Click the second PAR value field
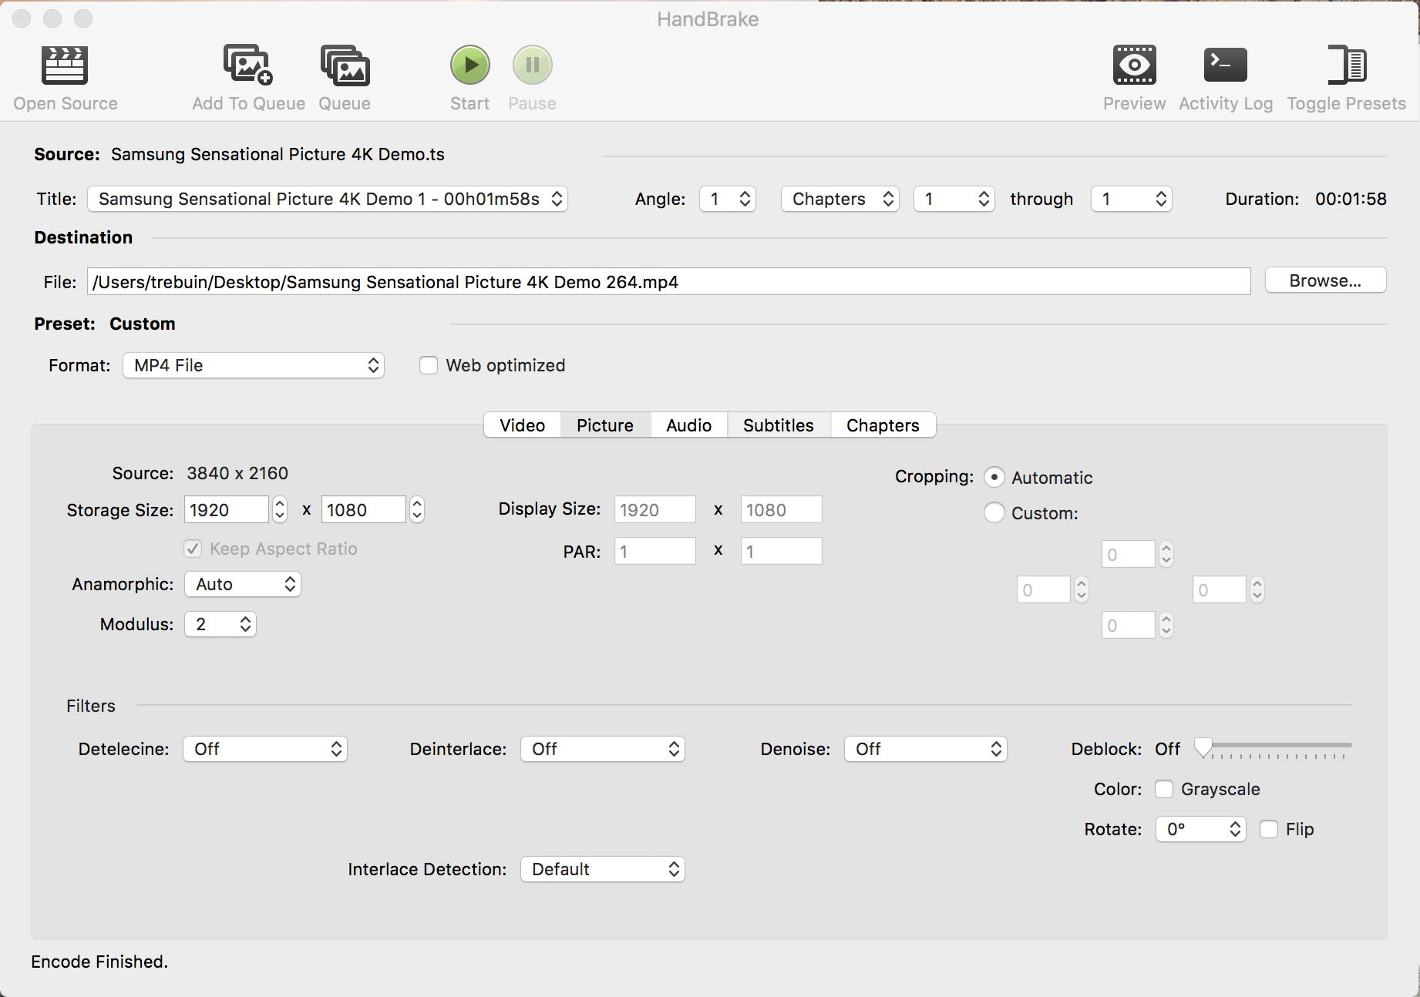This screenshot has width=1420, height=997. coord(782,552)
